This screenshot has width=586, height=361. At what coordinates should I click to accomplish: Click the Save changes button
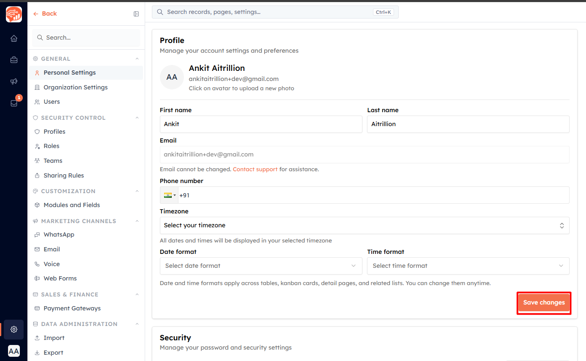pos(544,302)
